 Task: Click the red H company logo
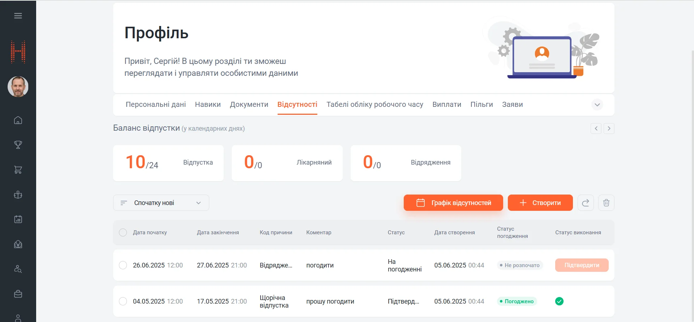pyautogui.click(x=18, y=52)
